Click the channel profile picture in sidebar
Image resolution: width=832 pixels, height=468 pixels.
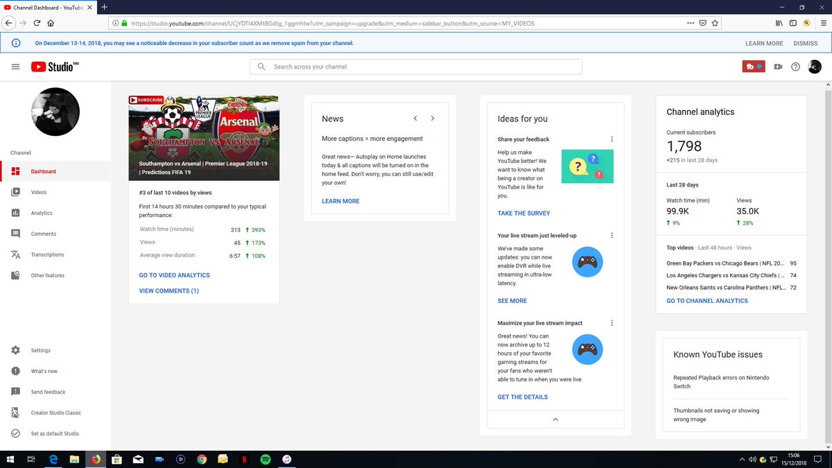(55, 112)
